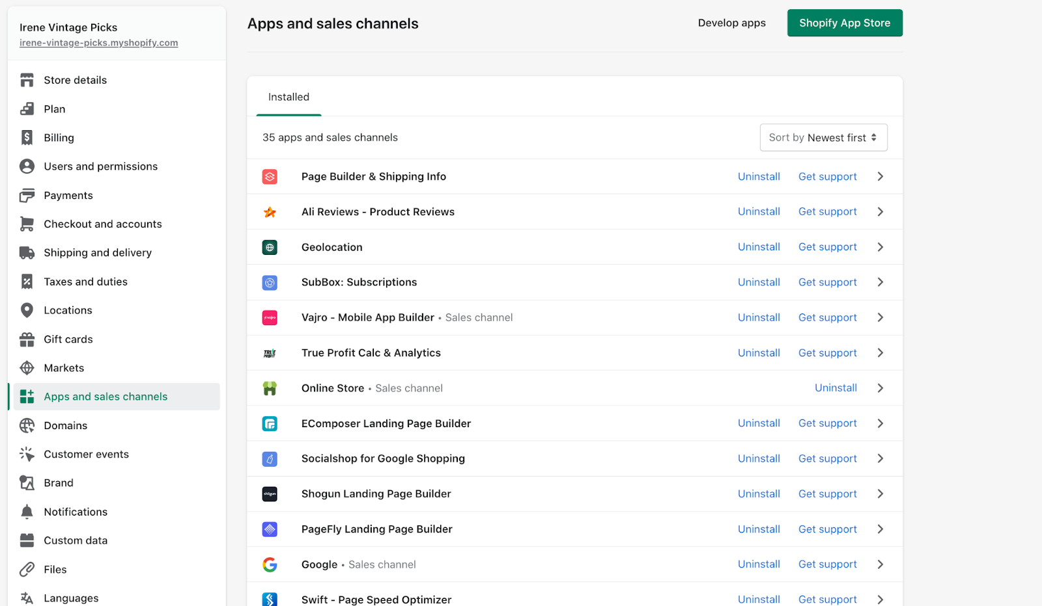Click the Develop apps link
The width and height of the screenshot is (1042, 606).
point(731,23)
